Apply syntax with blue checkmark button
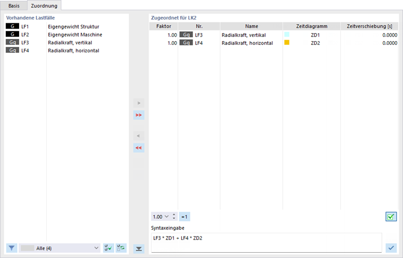 click(391, 248)
